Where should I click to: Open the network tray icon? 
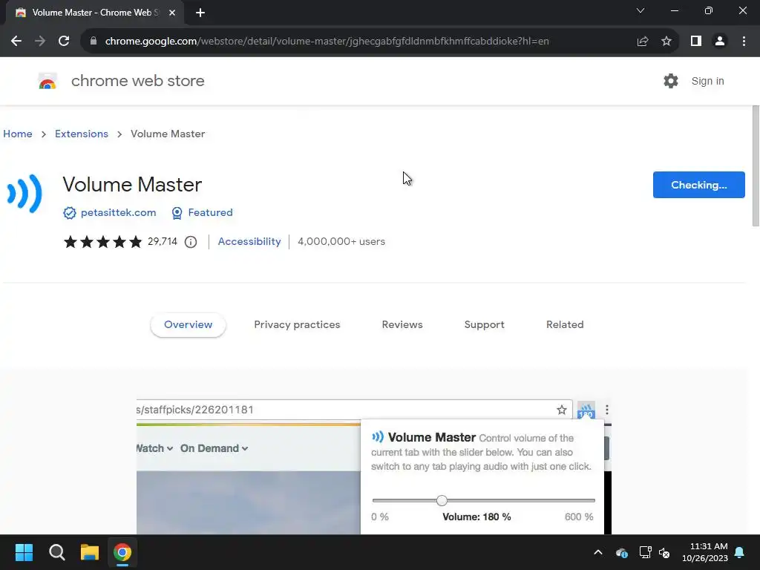click(645, 552)
